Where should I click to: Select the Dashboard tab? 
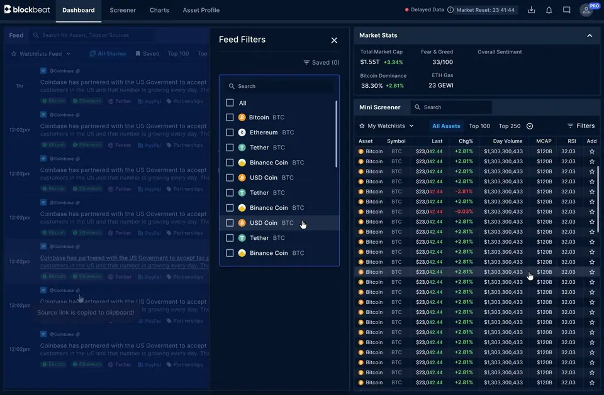click(x=79, y=10)
